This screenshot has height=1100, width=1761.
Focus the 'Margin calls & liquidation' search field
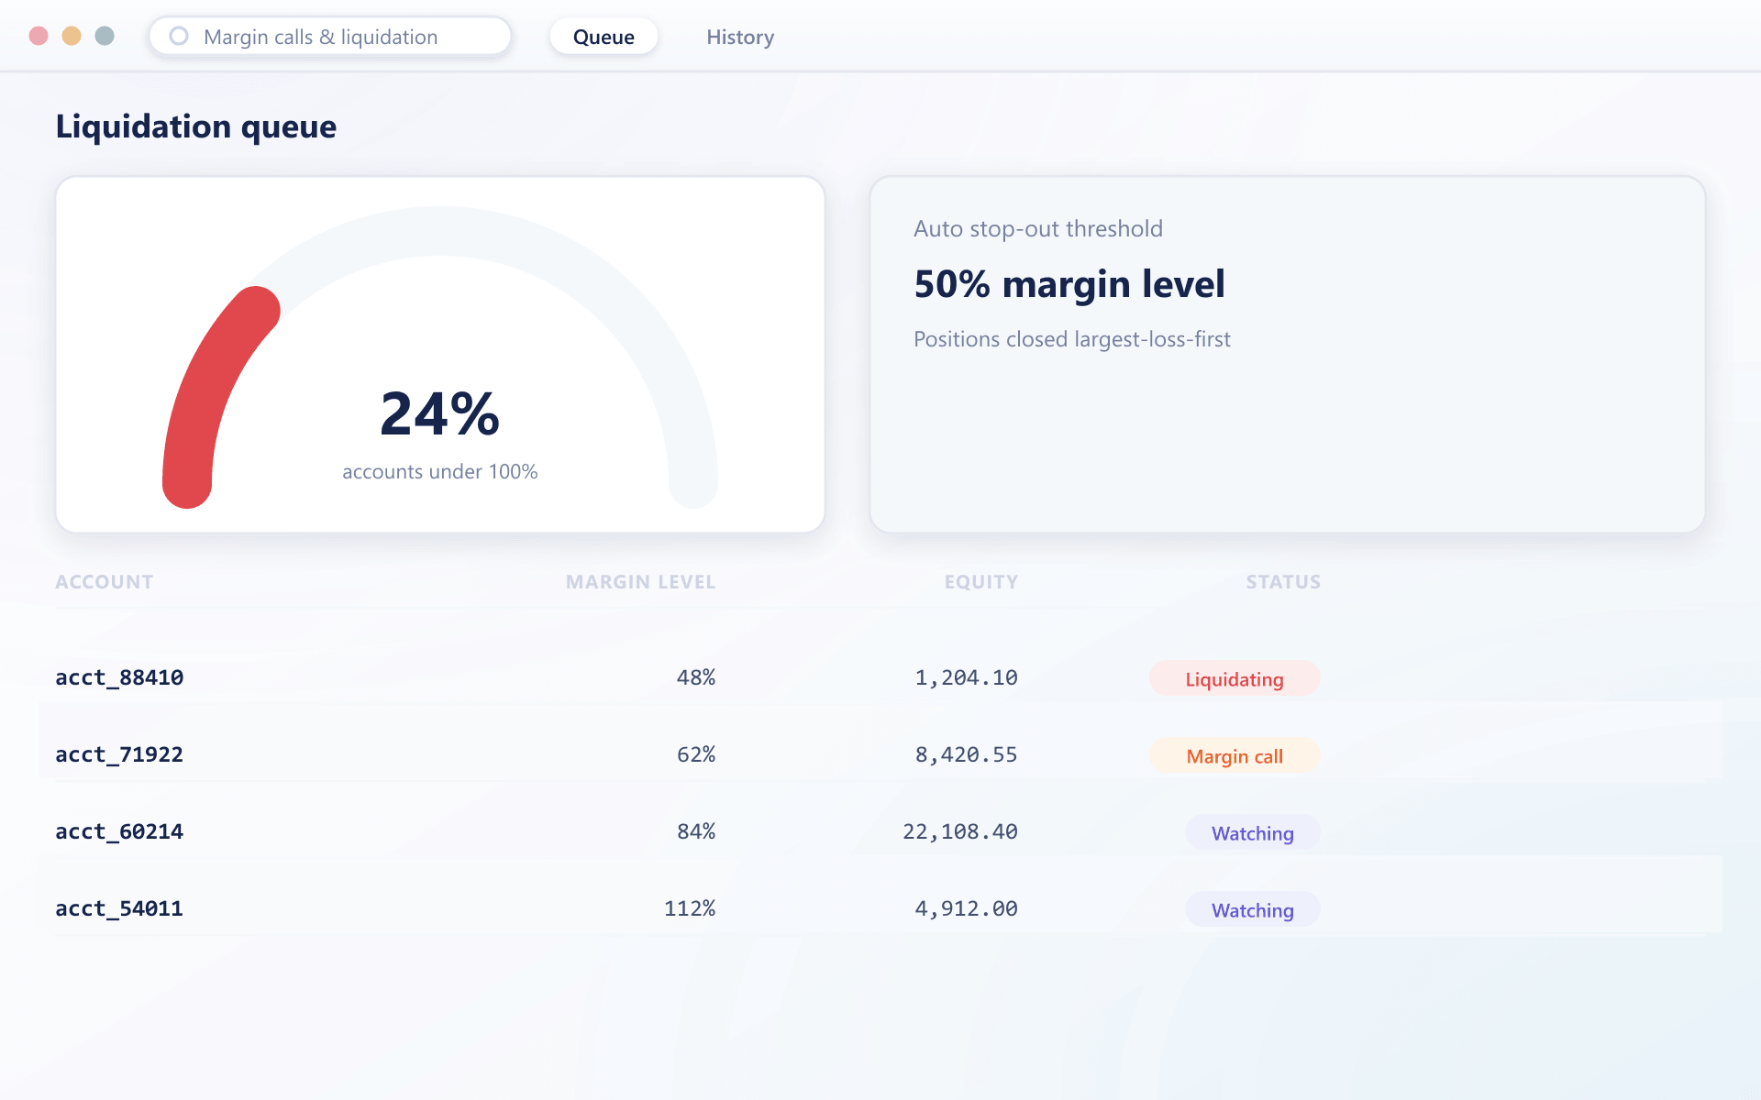[330, 37]
